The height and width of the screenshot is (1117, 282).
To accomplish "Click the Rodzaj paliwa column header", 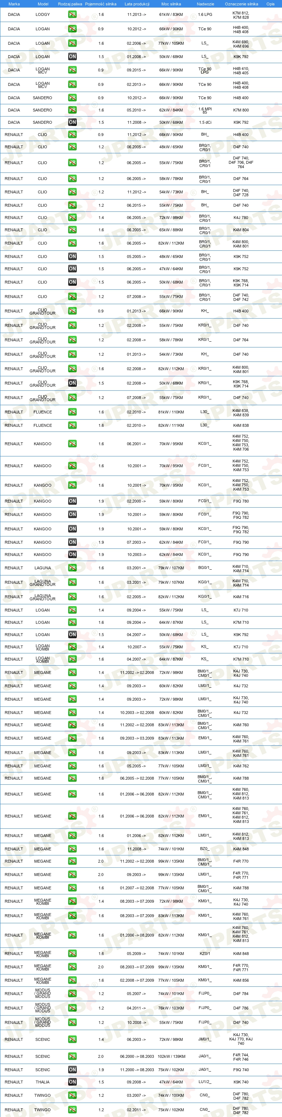I will (70, 4).
